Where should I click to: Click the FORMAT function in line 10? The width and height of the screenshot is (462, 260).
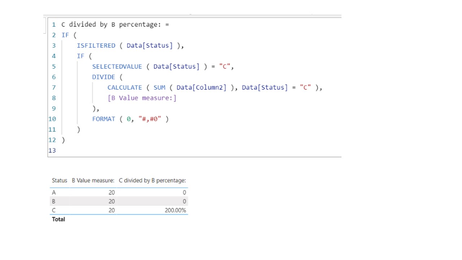[104, 119]
